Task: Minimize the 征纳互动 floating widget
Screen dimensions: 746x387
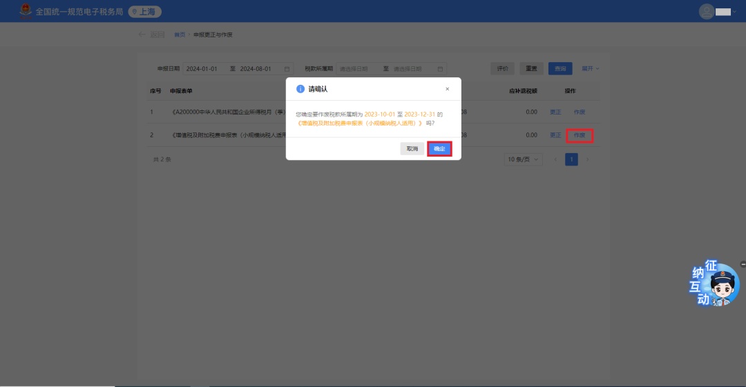Action: click(743, 264)
